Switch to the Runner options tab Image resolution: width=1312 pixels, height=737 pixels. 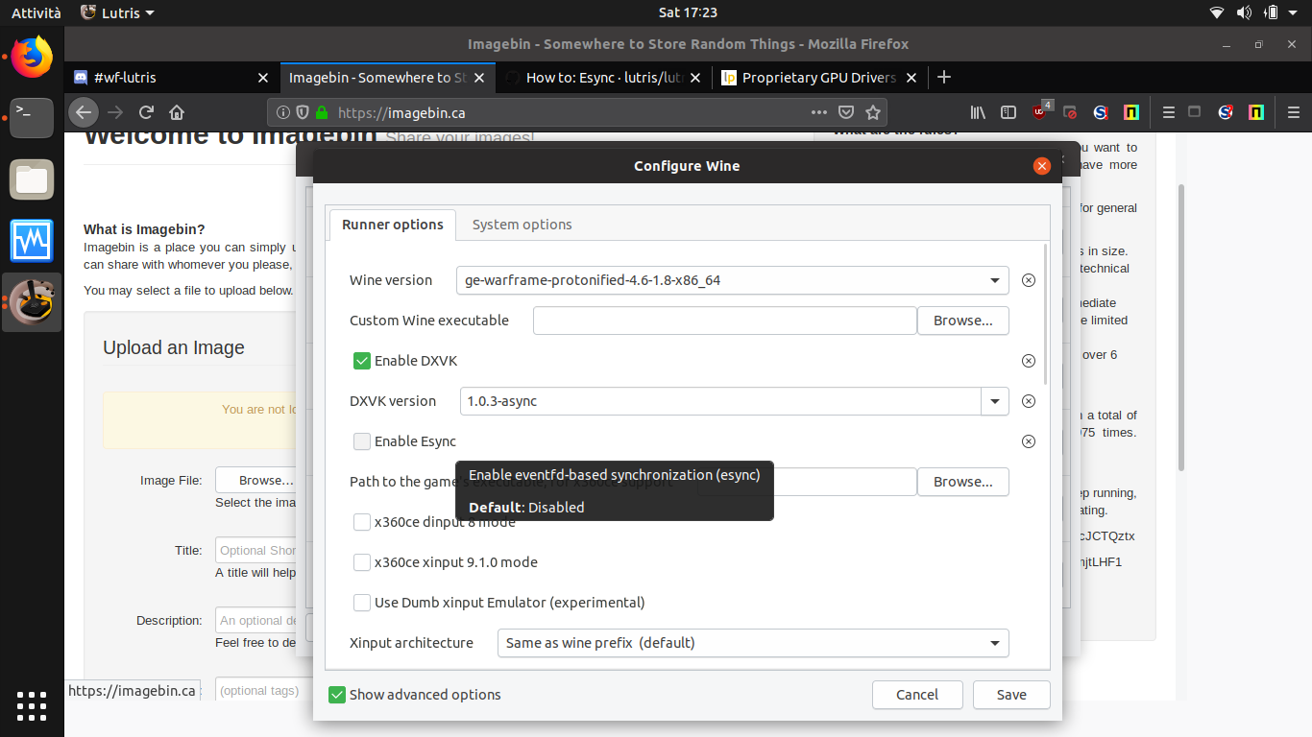[393, 225]
